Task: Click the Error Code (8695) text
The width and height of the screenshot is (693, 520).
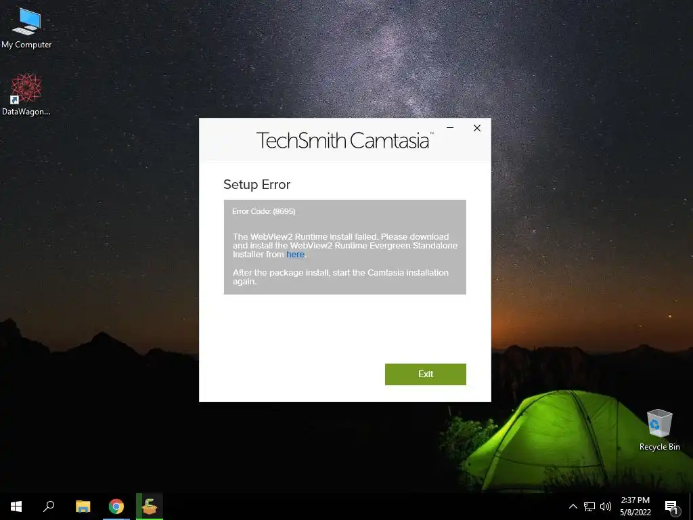Action: pyautogui.click(x=263, y=211)
